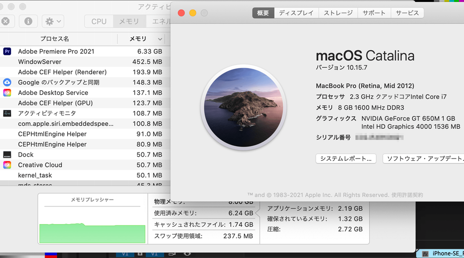Select the com.apple.siri.embeddedspee... process row

[x=85, y=124]
